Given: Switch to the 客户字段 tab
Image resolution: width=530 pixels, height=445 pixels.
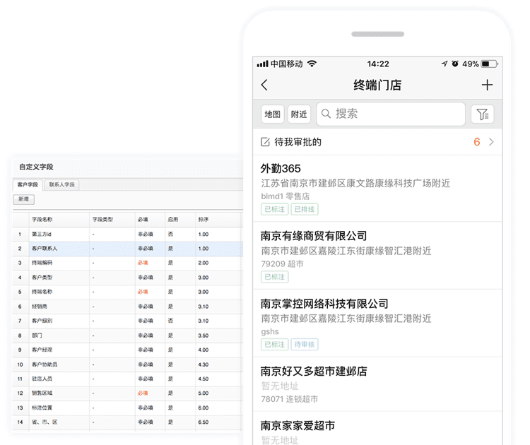Looking at the screenshot, I should pyautogui.click(x=28, y=185).
